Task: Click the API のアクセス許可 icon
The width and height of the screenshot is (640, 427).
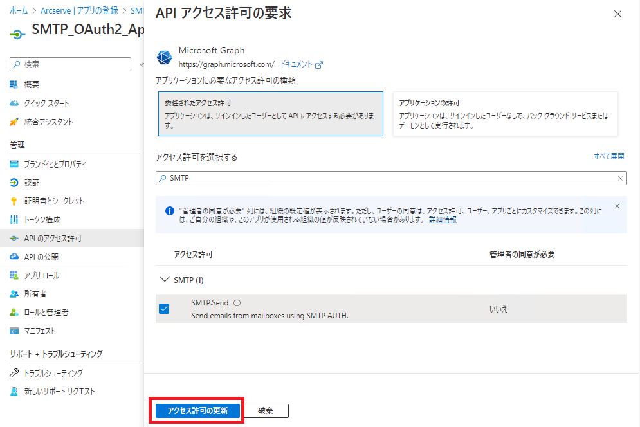Action: pos(14,238)
